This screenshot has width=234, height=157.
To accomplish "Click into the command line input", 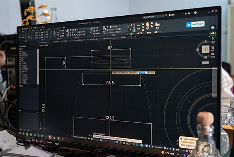I will pyautogui.click(x=117, y=138).
